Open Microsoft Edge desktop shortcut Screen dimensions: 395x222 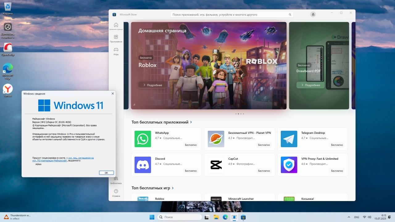(8, 72)
